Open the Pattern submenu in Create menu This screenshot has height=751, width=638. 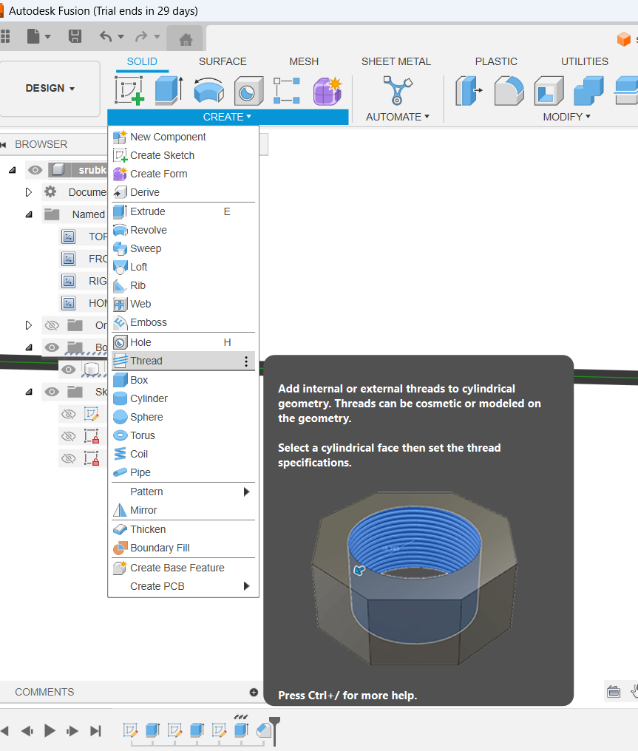coord(183,492)
